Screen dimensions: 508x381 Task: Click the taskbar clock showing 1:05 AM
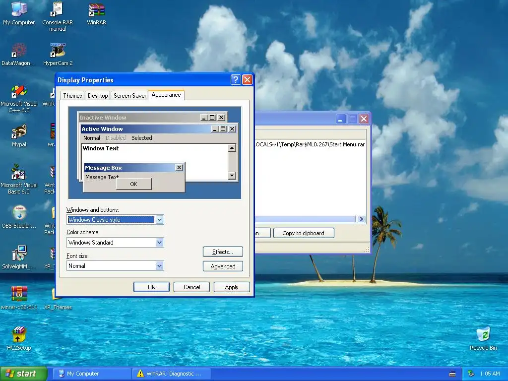point(490,374)
